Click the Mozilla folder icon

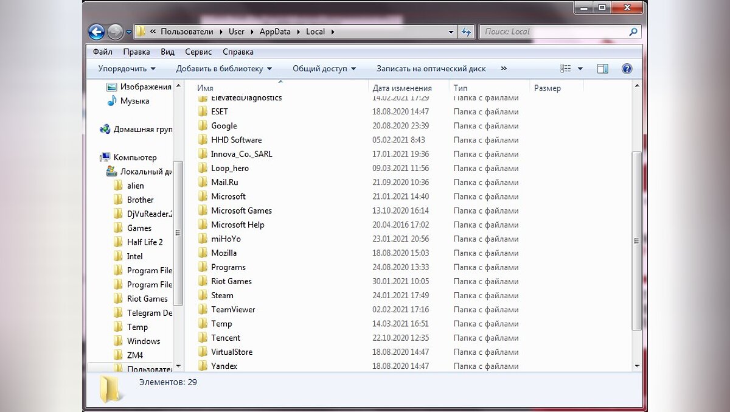(x=203, y=253)
